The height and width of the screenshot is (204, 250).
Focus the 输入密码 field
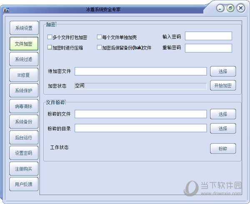208,36
